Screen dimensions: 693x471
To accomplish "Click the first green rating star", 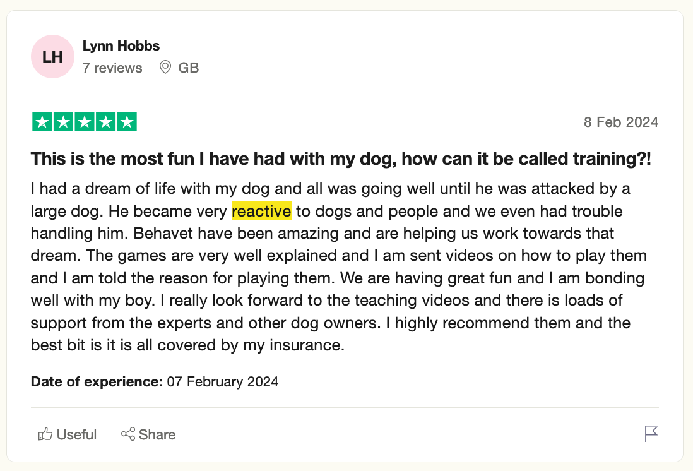I will point(42,122).
